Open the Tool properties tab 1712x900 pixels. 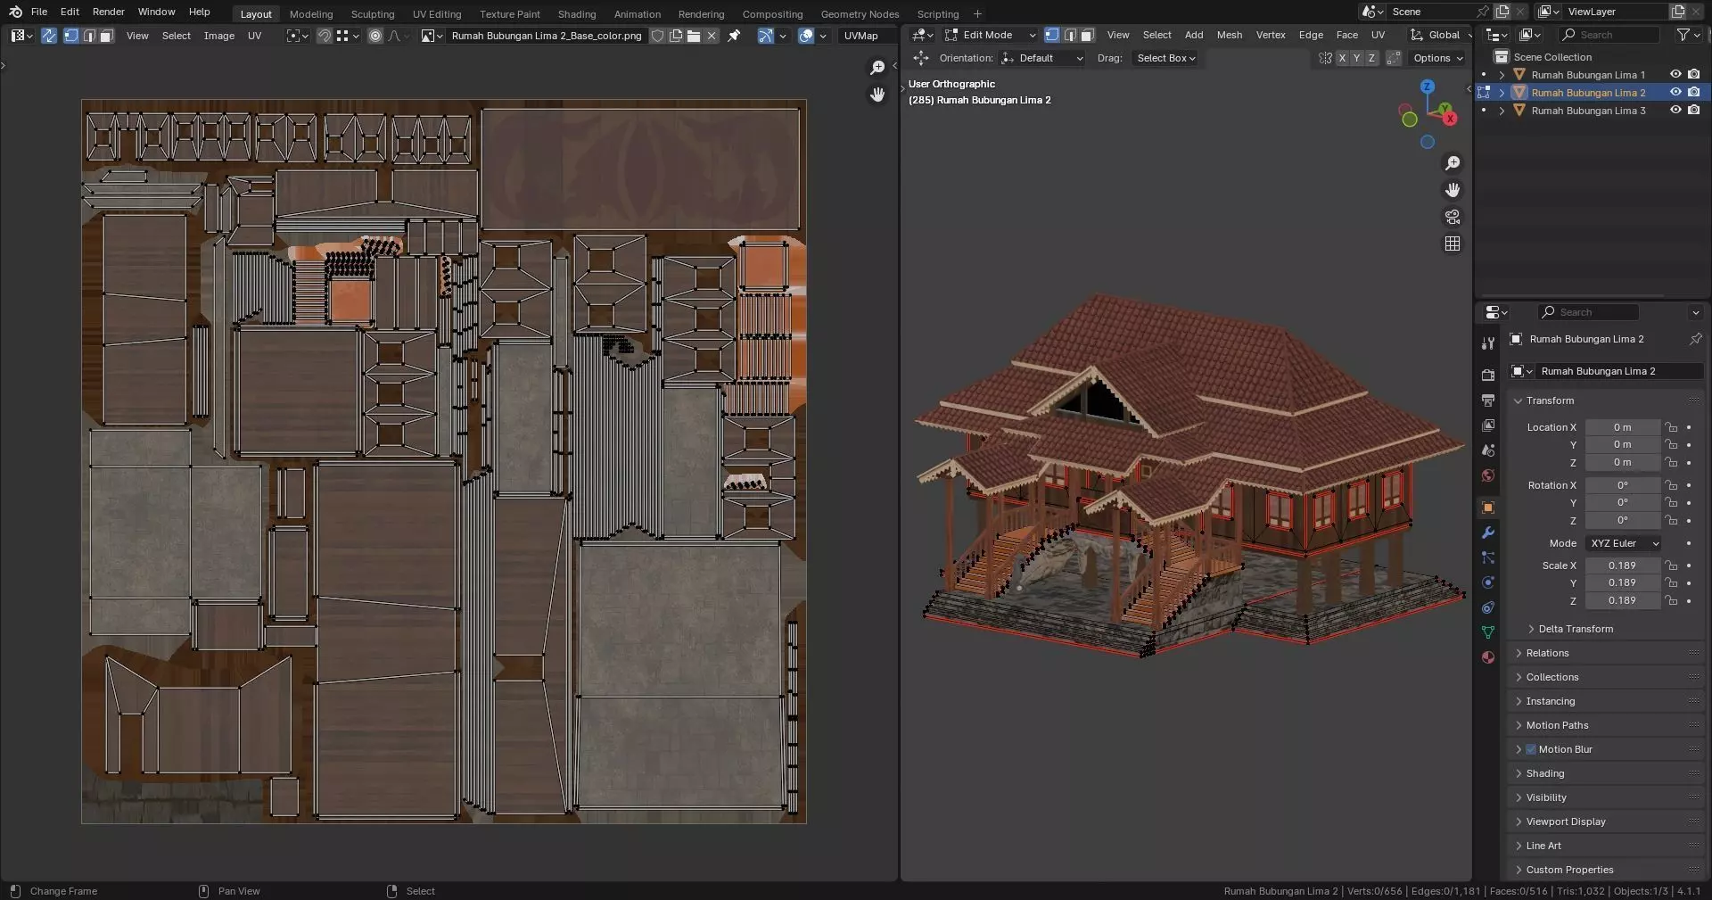point(1487,343)
